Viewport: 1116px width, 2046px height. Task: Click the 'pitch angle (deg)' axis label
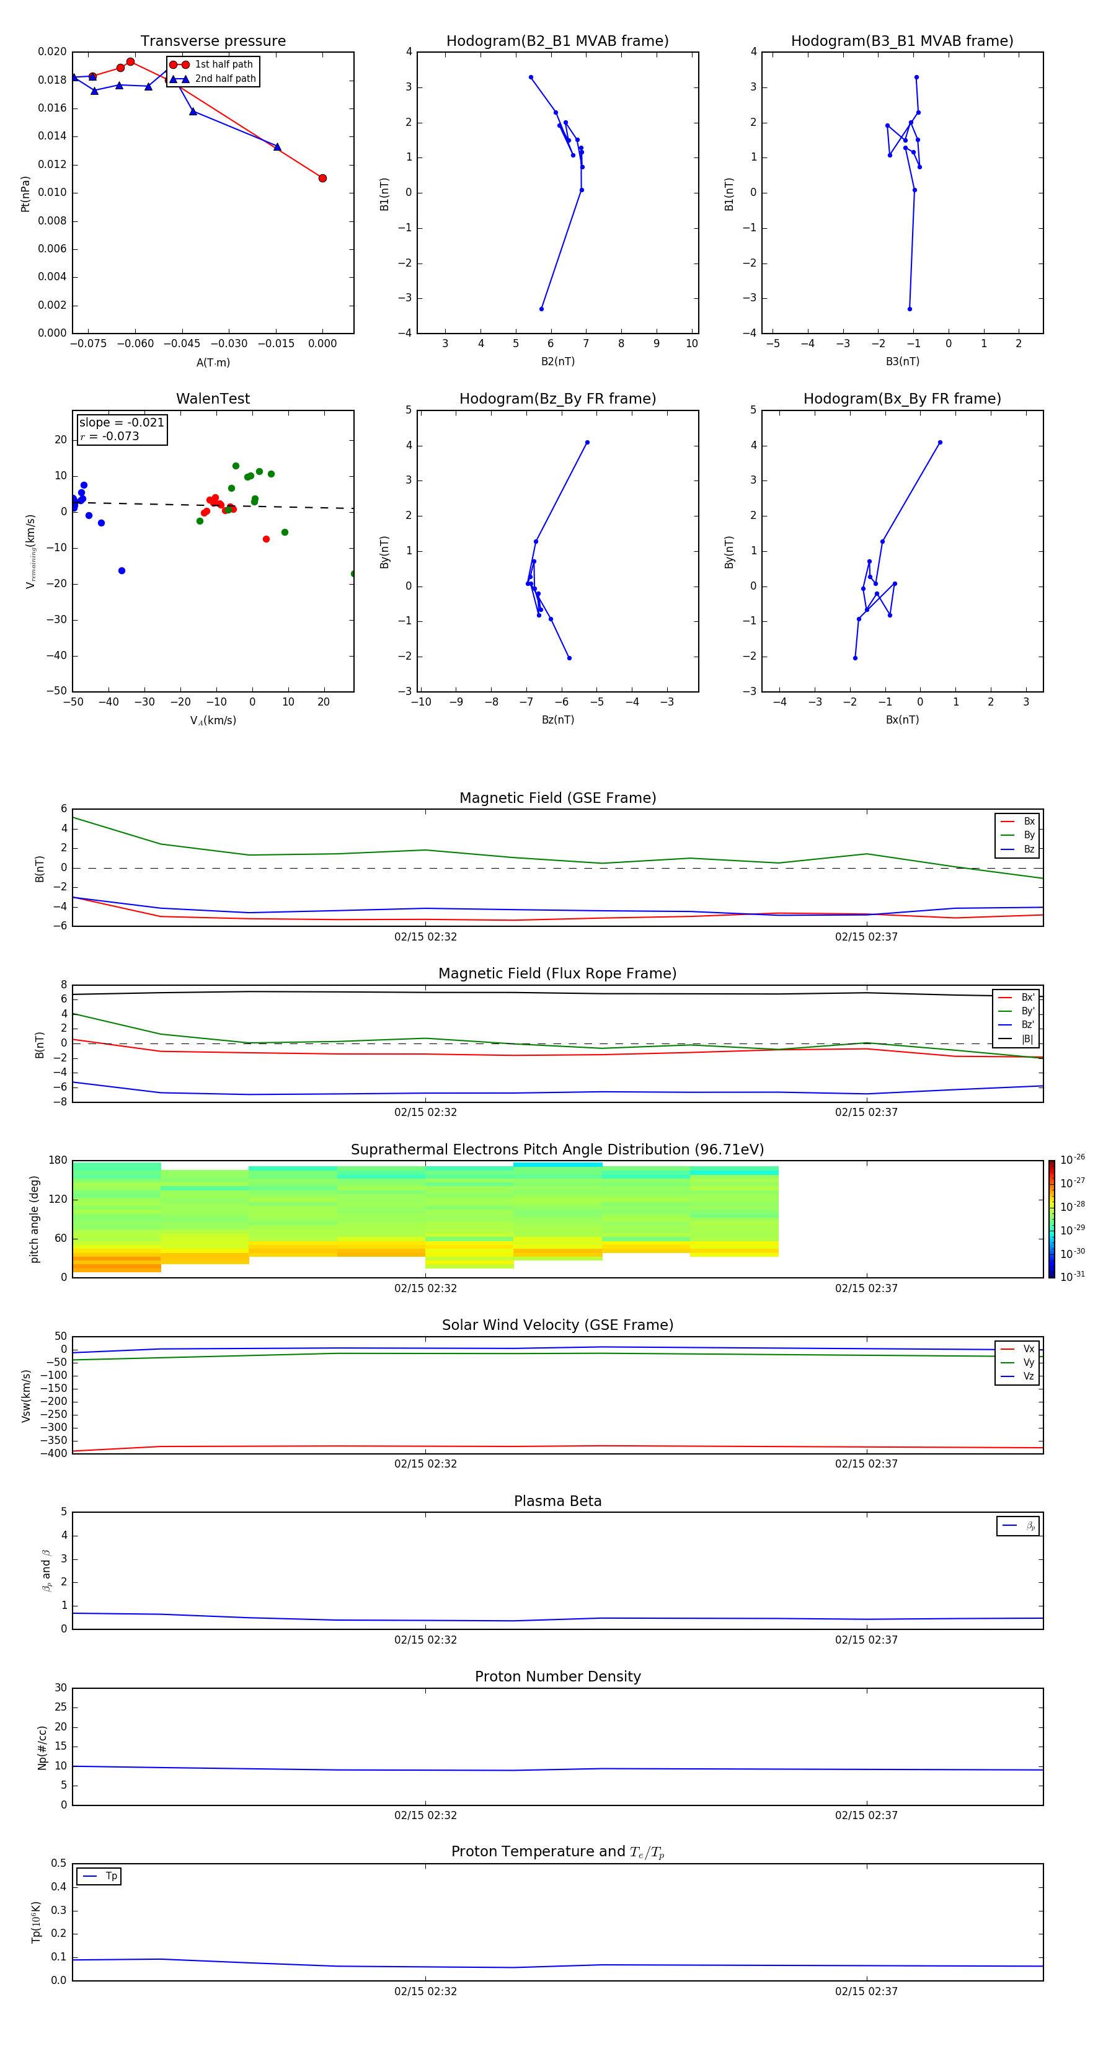tap(34, 1219)
